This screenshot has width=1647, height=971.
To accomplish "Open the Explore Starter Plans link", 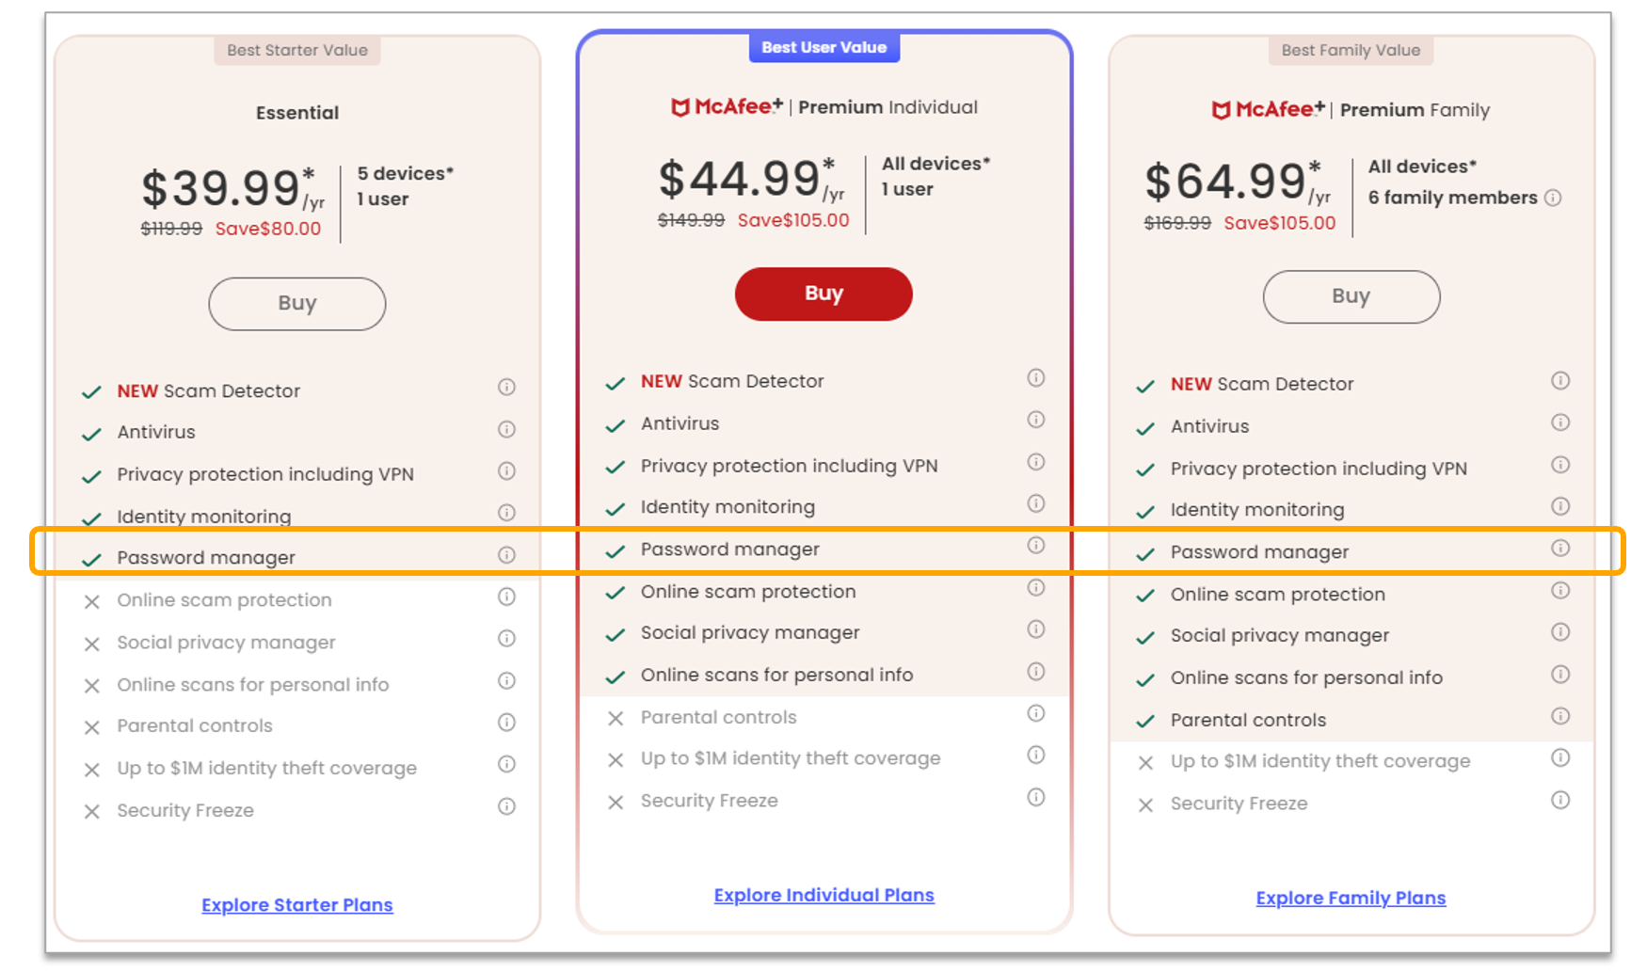I will pos(297,905).
